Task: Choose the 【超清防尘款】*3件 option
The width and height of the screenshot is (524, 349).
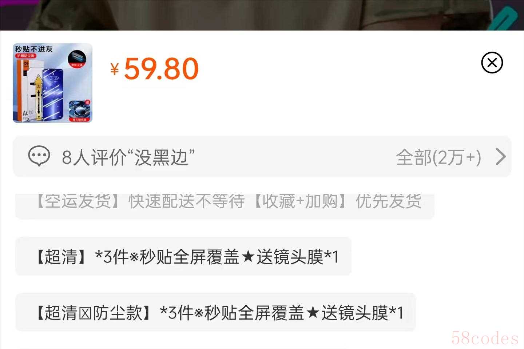Action: pos(215,312)
